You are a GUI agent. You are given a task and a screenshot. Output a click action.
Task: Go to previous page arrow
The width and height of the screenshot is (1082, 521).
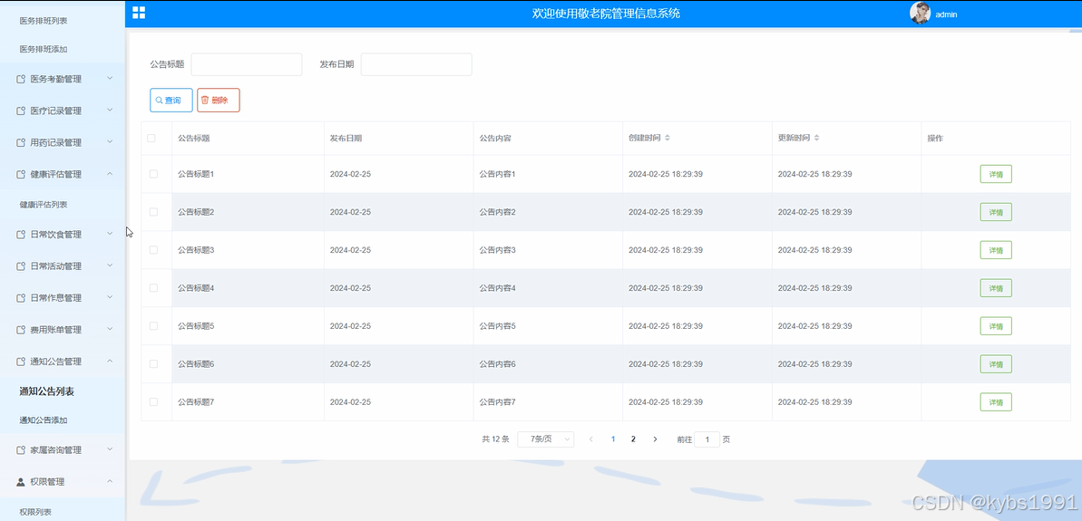point(590,439)
